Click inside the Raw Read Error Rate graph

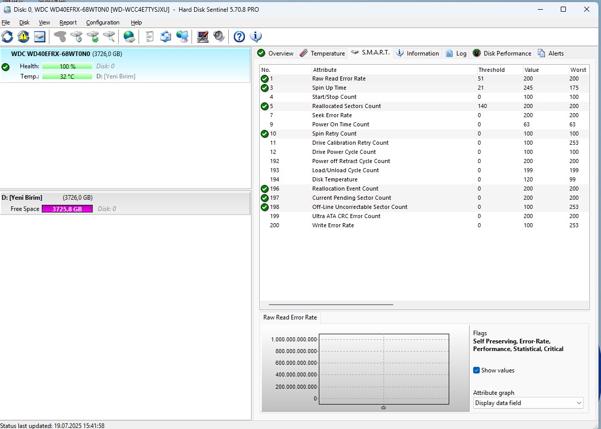384,369
